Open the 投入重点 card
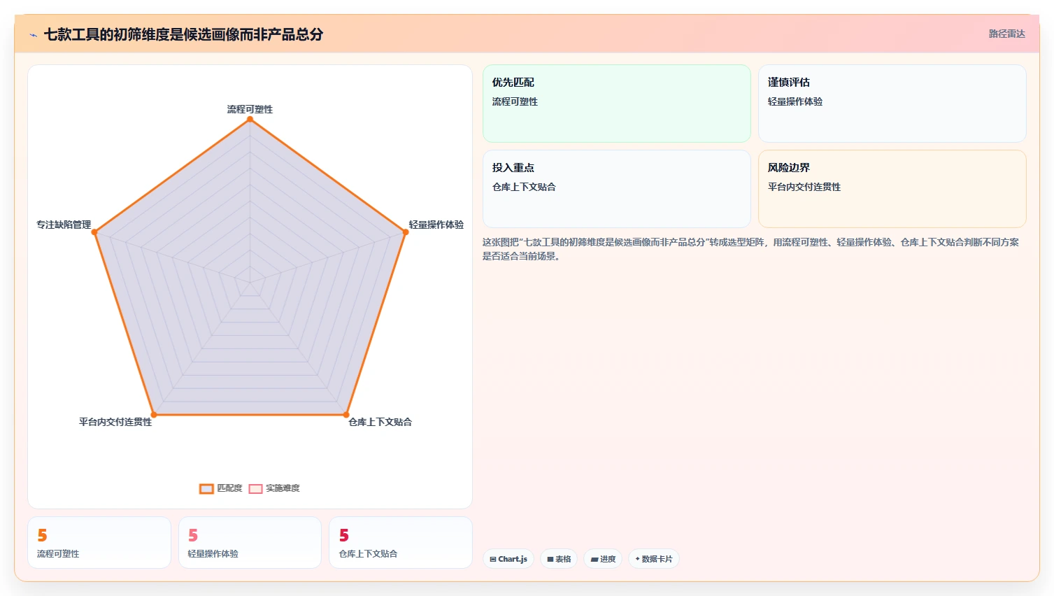 617,189
